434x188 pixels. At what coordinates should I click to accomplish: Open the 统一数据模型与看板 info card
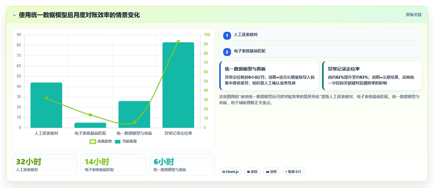tap(269, 76)
